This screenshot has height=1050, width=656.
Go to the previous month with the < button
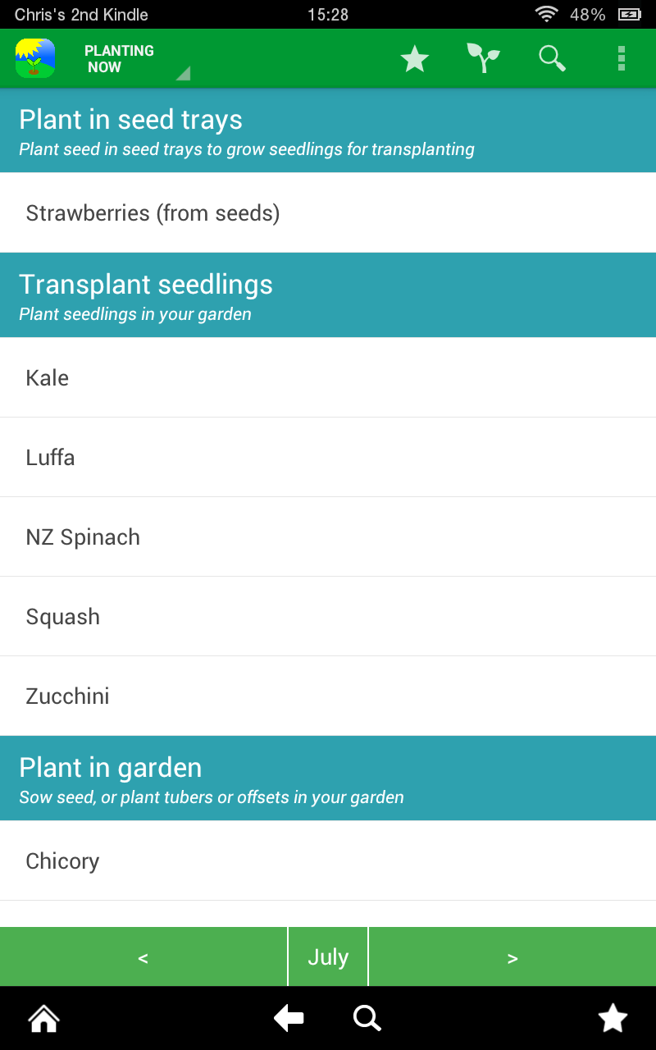[x=143, y=956]
